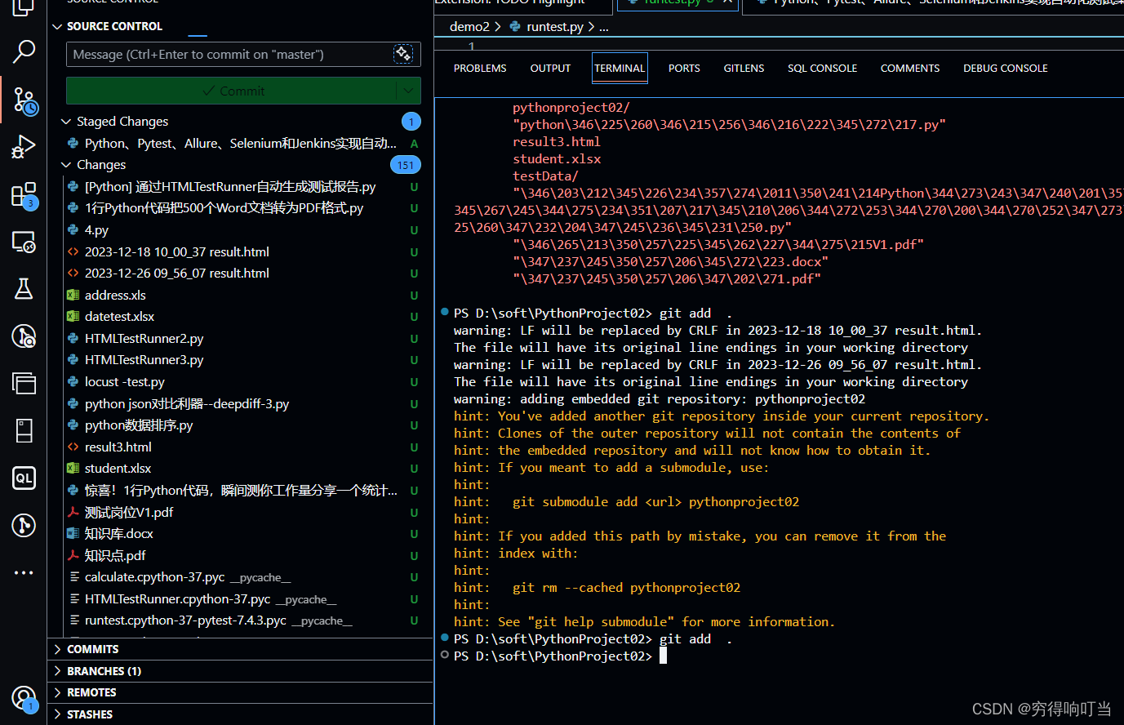Open the Search view
Viewport: 1124px width, 725px height.
tap(23, 51)
